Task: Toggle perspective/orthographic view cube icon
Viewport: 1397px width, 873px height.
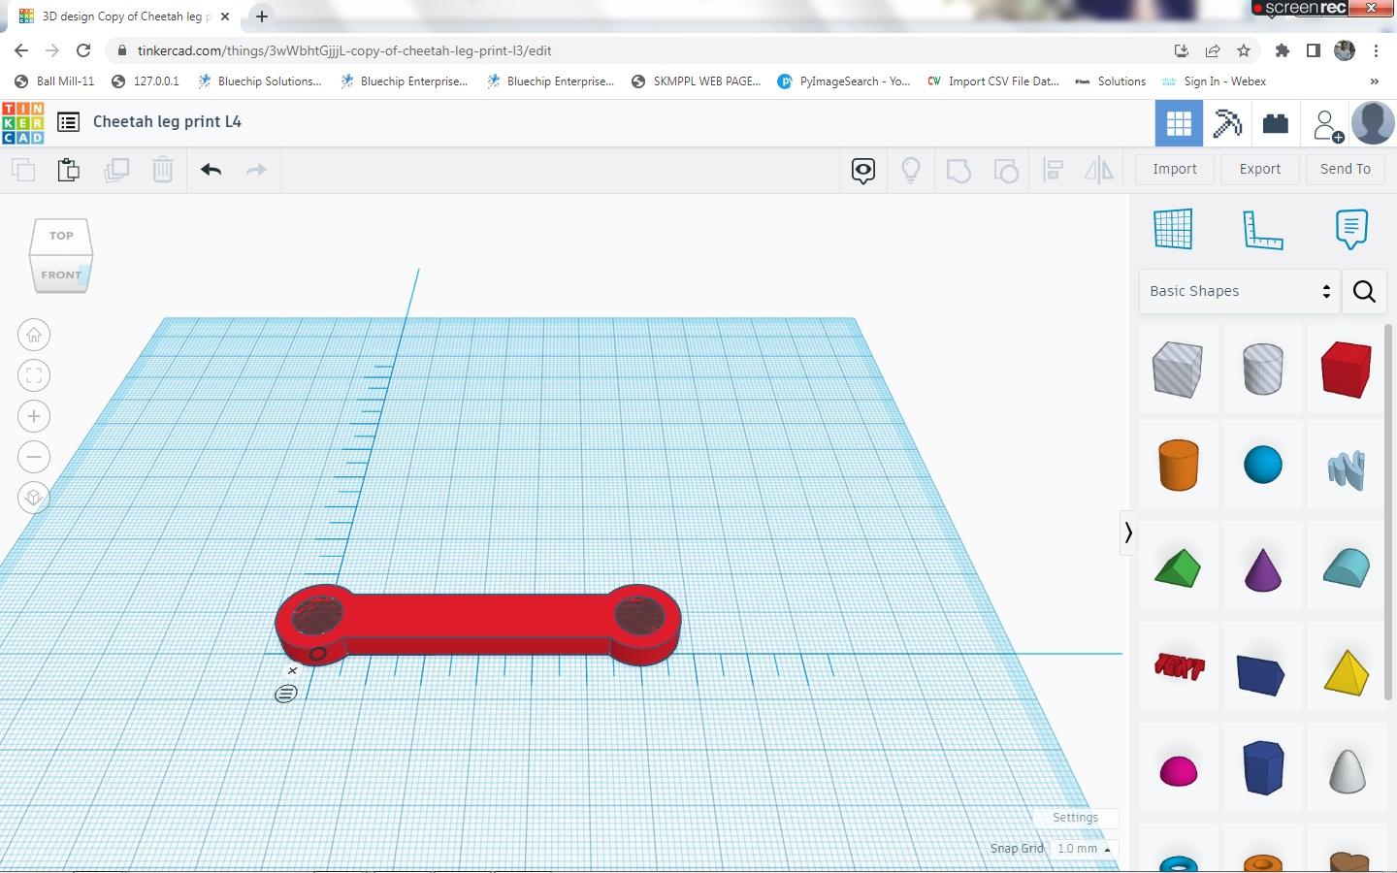Action: click(x=34, y=498)
